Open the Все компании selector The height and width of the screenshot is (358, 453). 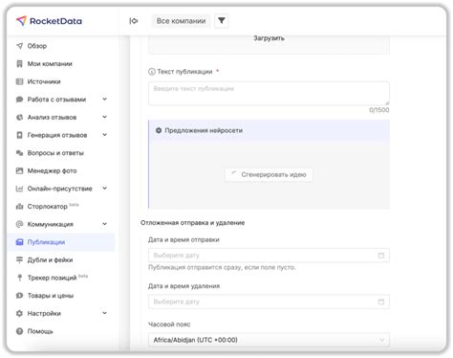181,21
